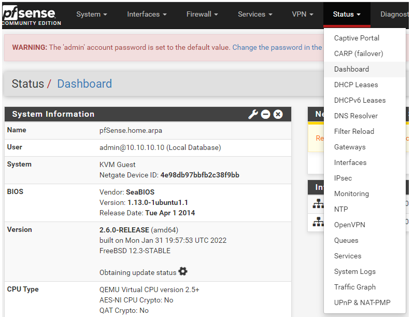The image size is (413, 317).
Task: Click the SeaBIOS vendor value
Action: (140, 192)
